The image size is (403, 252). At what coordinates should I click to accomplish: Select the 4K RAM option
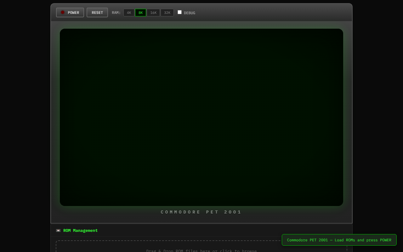coord(129,13)
